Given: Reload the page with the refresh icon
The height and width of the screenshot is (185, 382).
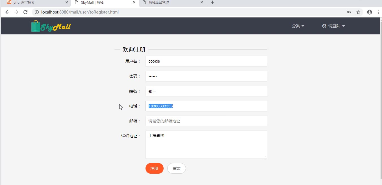Looking at the screenshot, I should (25, 12).
